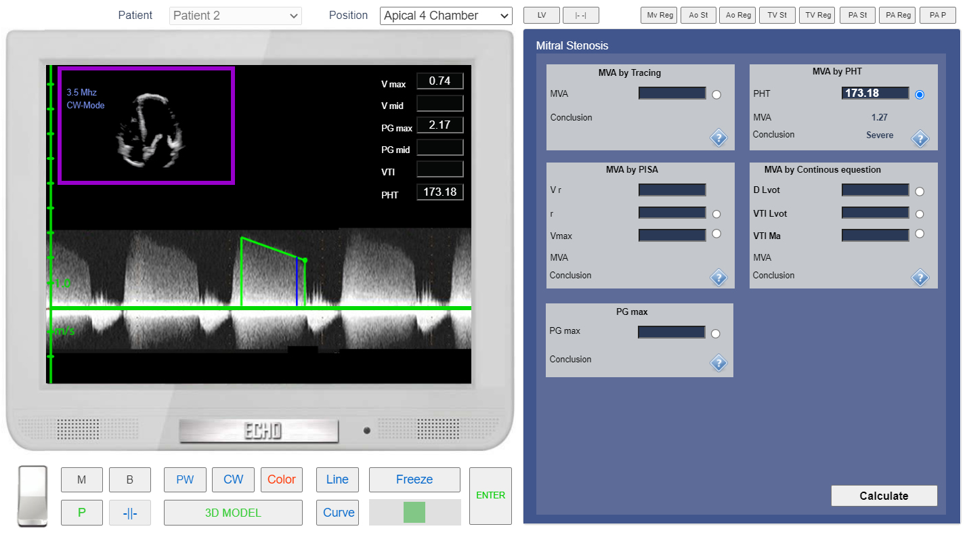Select the PHT radio button

point(920,95)
